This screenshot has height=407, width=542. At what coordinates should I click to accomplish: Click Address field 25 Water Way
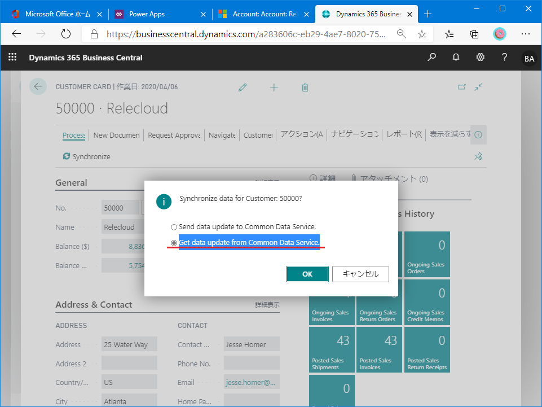pos(129,344)
